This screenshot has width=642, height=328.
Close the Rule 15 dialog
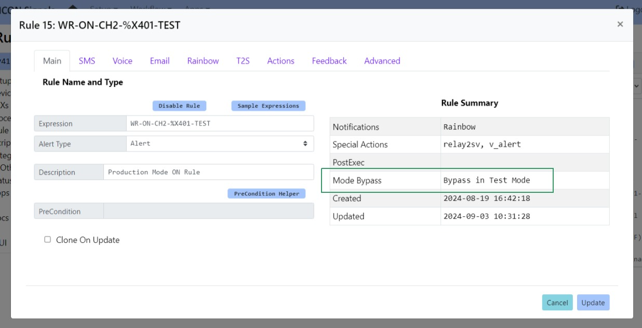coord(620,24)
